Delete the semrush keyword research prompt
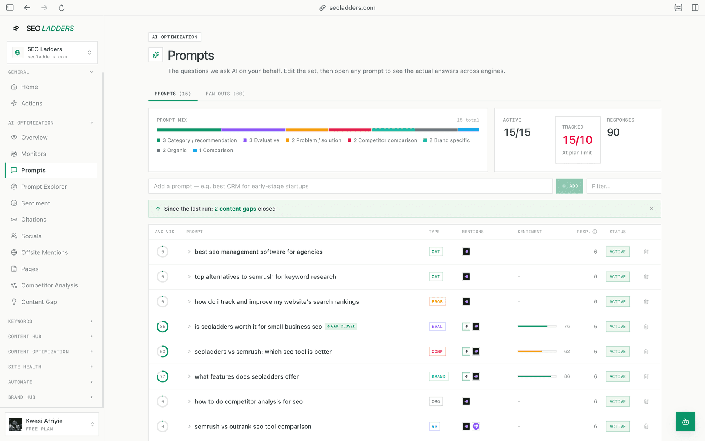This screenshot has height=441, width=705. point(646,277)
